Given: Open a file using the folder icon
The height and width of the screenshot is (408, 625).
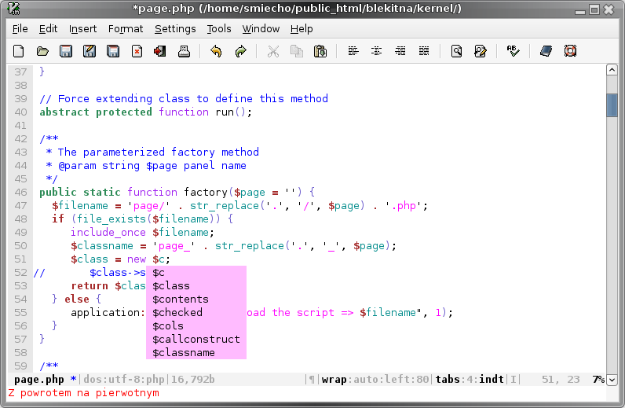Looking at the screenshot, I should coord(42,51).
